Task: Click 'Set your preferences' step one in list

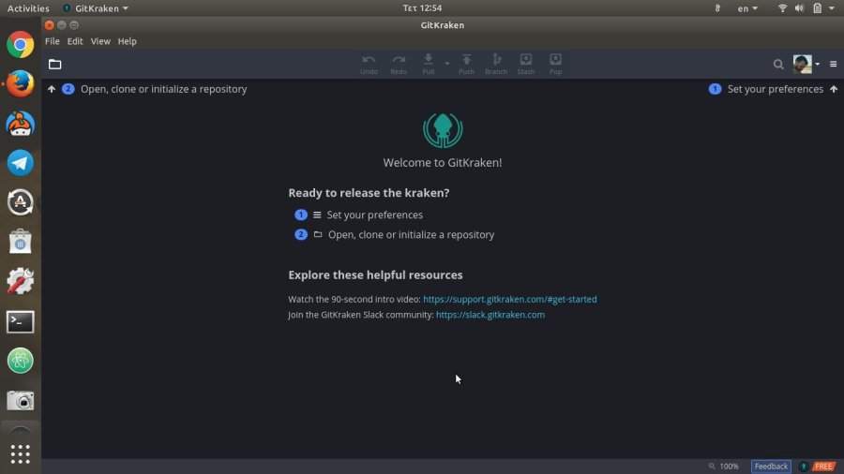Action: (374, 215)
